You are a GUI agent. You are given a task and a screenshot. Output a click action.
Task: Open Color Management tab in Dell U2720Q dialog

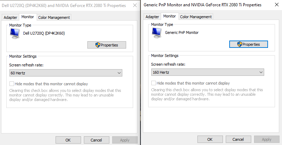[x=54, y=17]
